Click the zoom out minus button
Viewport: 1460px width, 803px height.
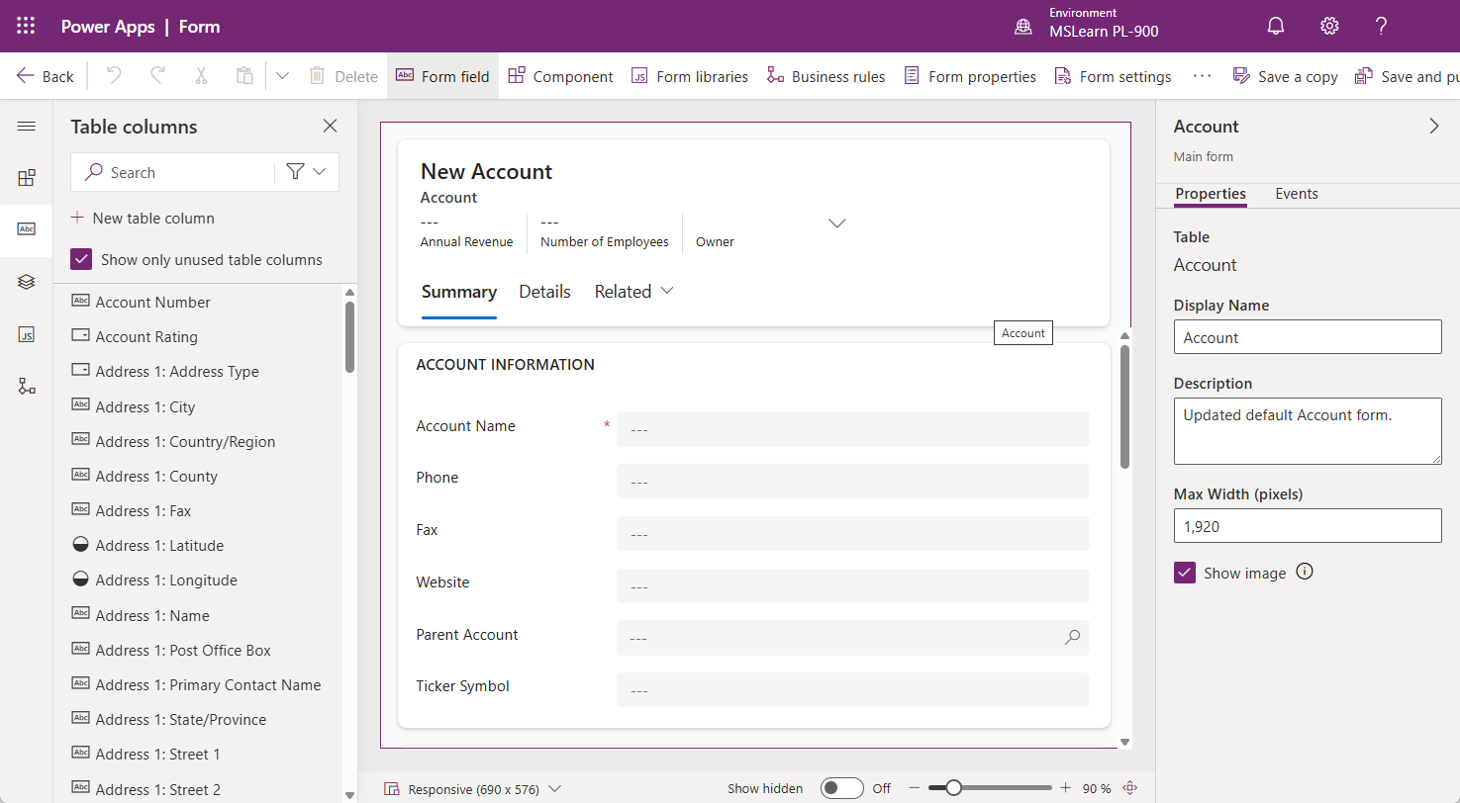pos(915,788)
